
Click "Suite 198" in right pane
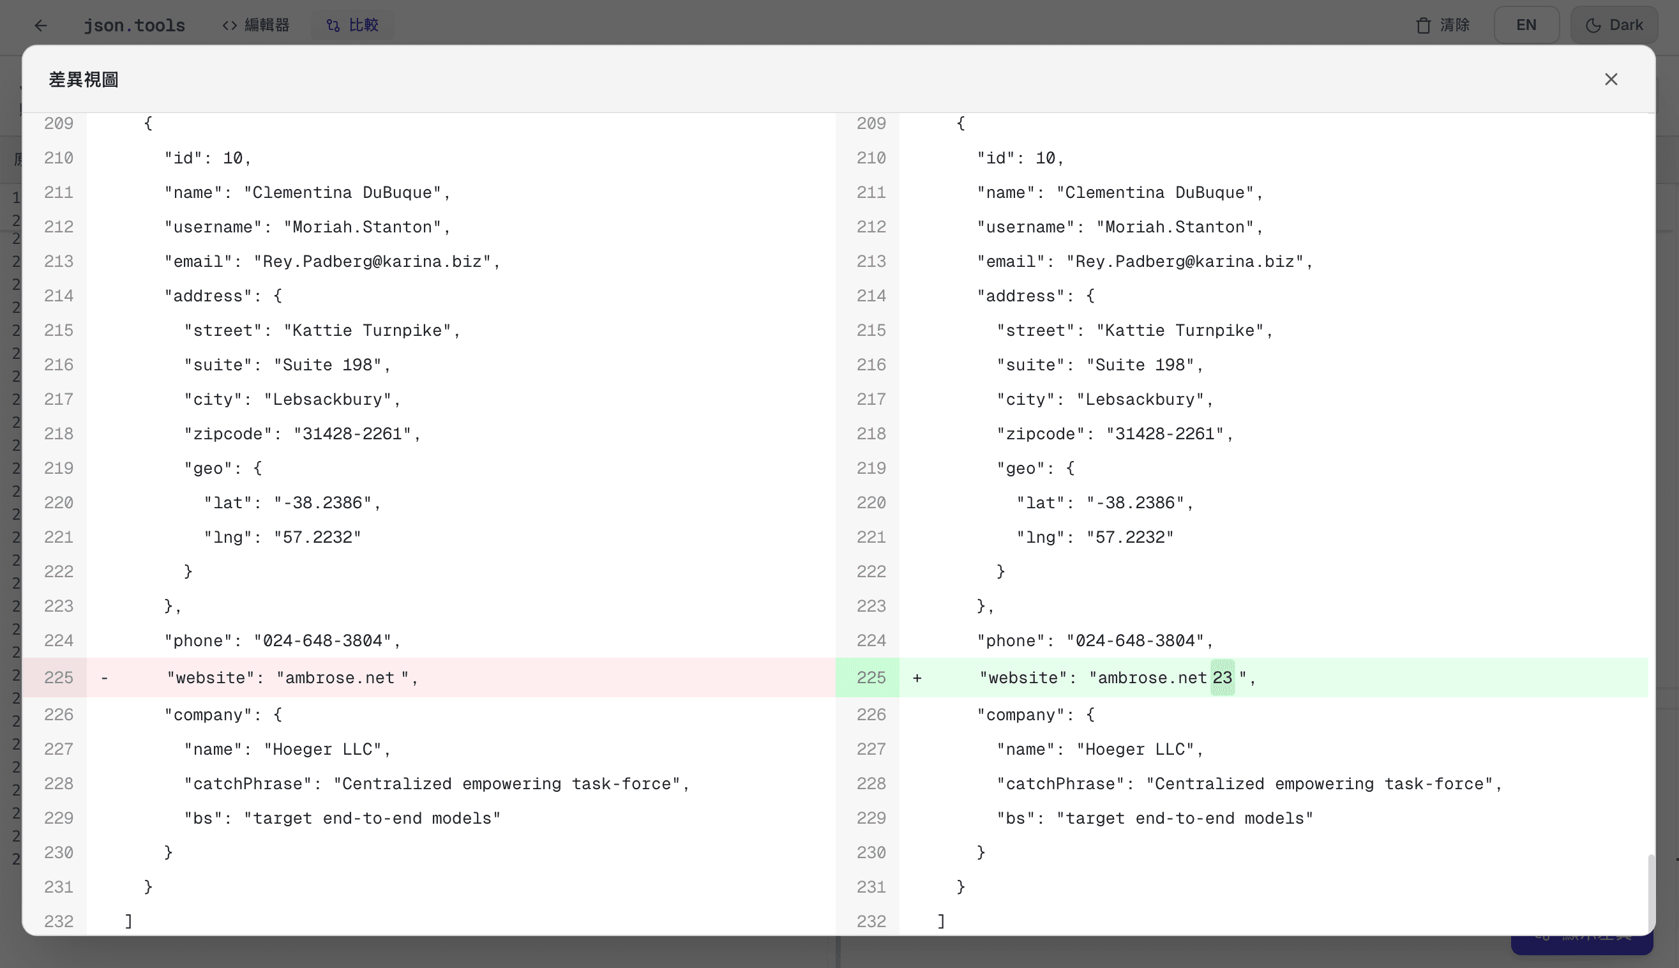(x=1141, y=365)
